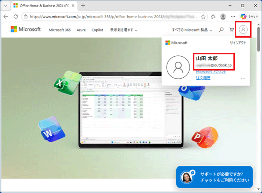This screenshot has height=193, width=262.
Task: Click サインアウト to sign out
Action: tap(238, 43)
